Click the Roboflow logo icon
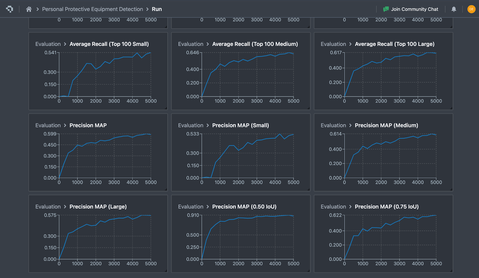479x278 pixels. (9, 9)
